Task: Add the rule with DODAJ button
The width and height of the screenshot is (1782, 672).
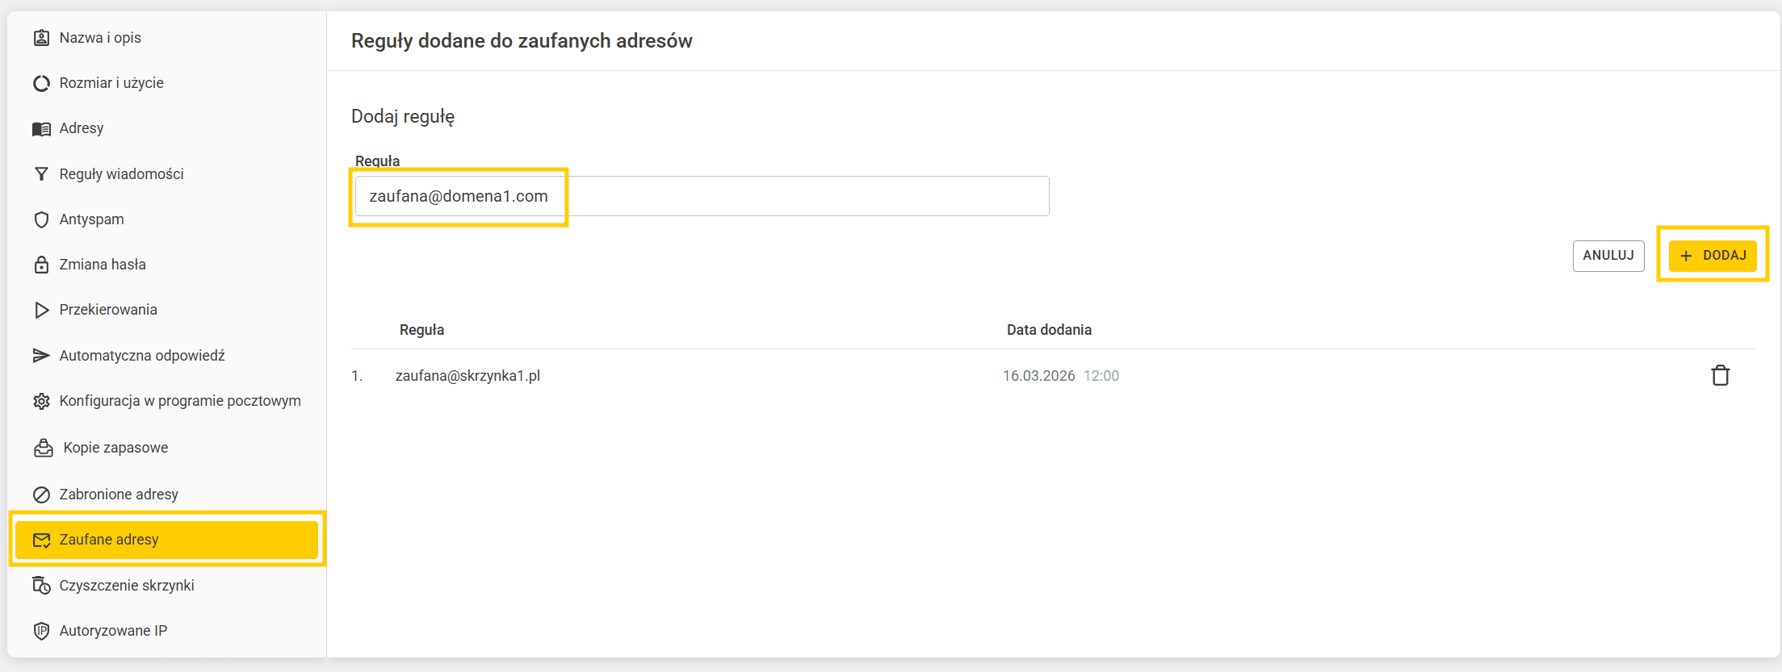Action: [x=1713, y=256]
